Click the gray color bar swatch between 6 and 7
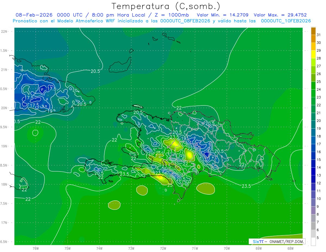326x252 pixels. click(313, 226)
